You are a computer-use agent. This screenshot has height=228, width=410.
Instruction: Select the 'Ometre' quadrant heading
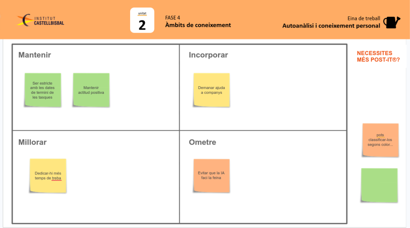202,142
